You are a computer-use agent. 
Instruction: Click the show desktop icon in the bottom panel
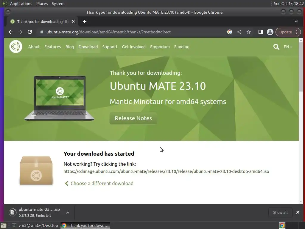tap(4, 225)
